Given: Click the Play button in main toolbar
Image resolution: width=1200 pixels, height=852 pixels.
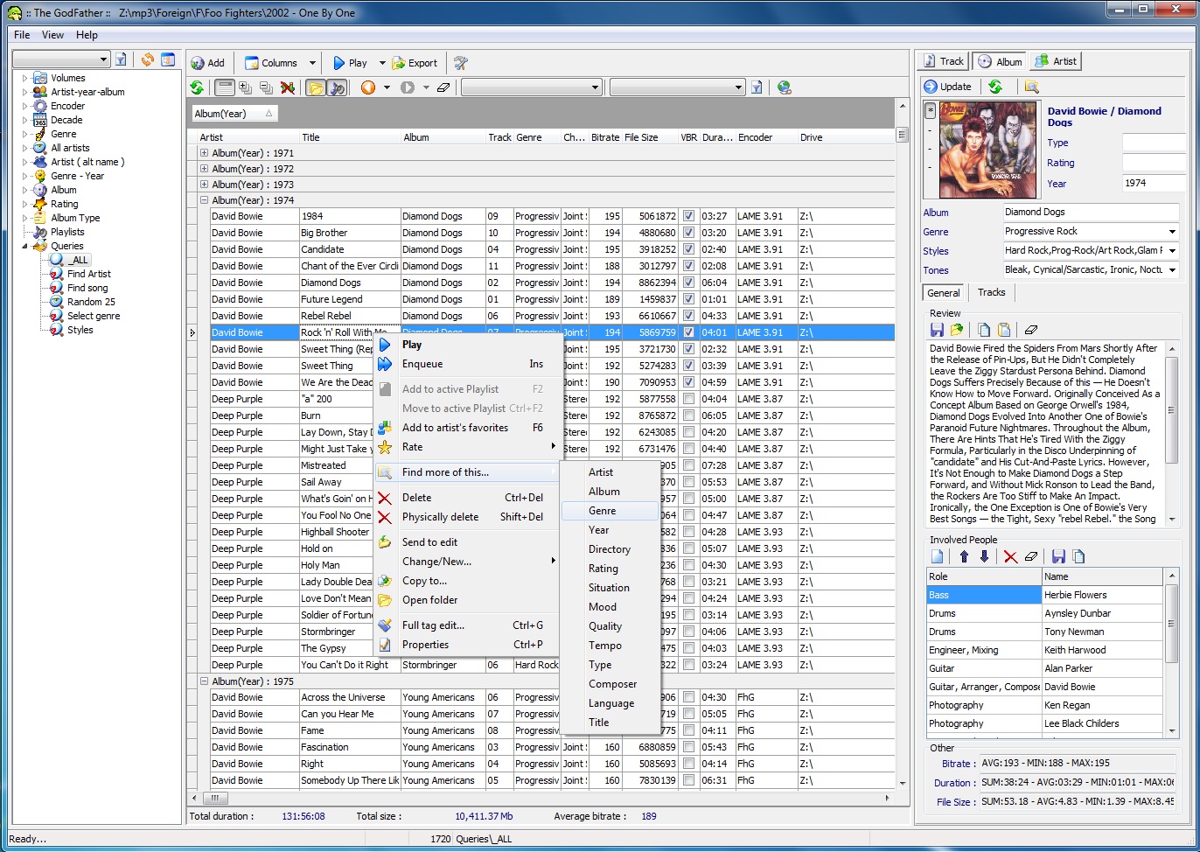Looking at the screenshot, I should 350,63.
